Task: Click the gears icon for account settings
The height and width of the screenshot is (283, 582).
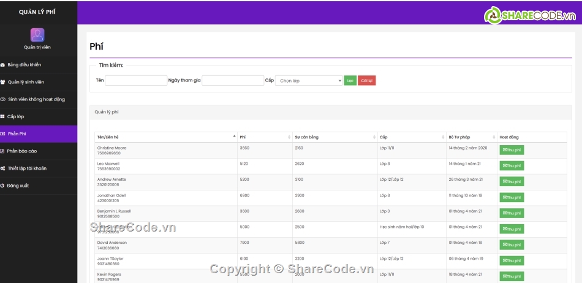Action: click(2, 168)
